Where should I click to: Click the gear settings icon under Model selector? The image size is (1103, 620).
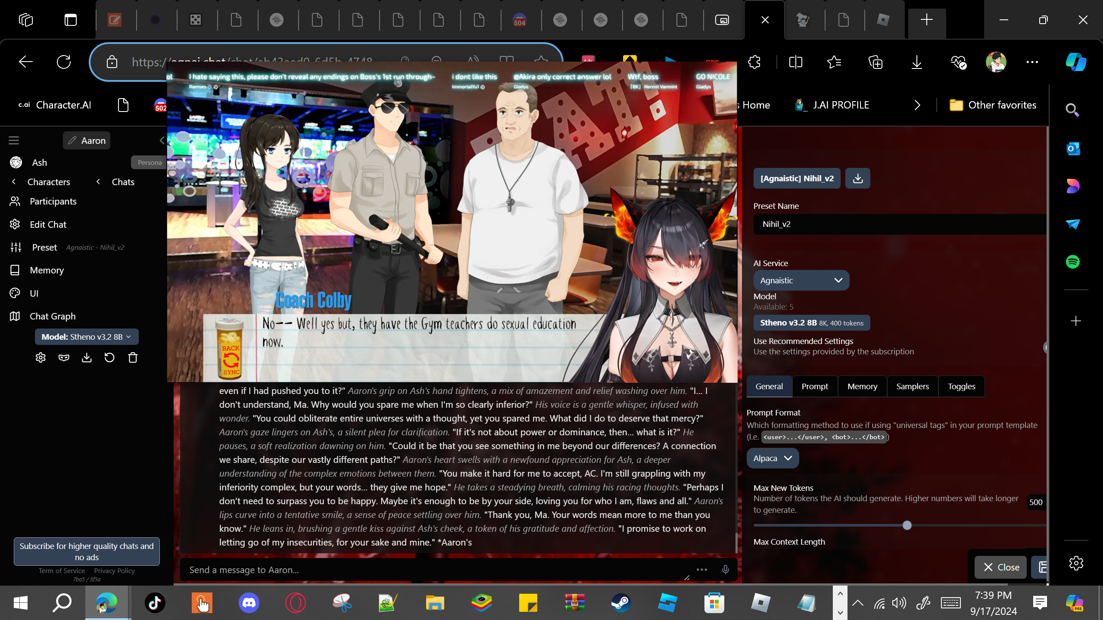(x=41, y=358)
